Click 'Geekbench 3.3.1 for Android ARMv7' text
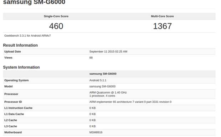 (27, 36)
